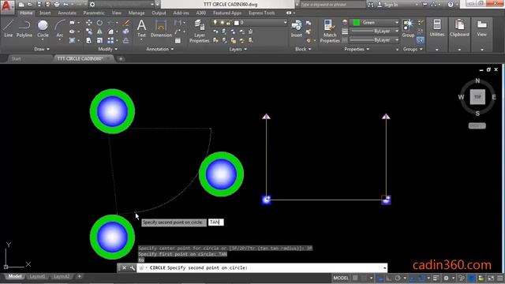Click the TOP face of ViewCube
The width and height of the screenshot is (505, 284).
[x=477, y=97]
